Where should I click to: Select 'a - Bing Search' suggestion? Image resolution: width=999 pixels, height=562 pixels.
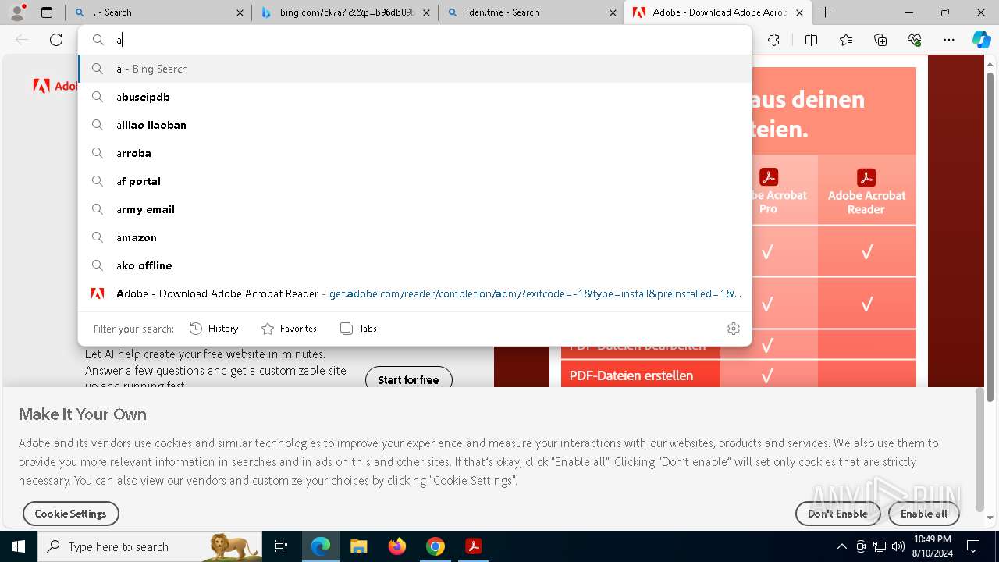(x=414, y=69)
